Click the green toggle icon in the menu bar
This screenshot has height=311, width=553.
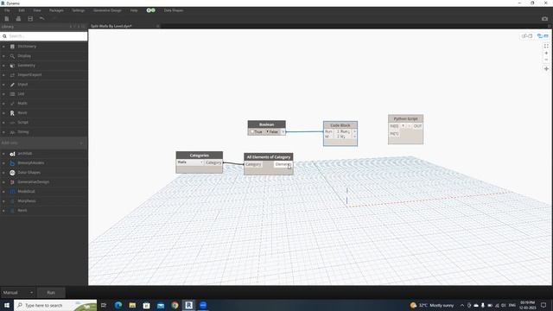coord(150,10)
